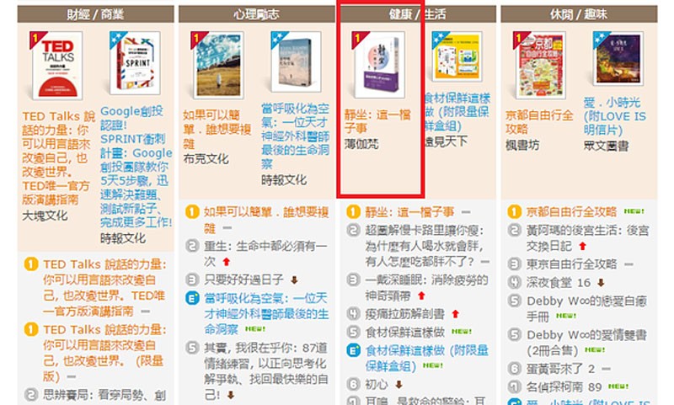Open the 健康 / 生活 category header

417,14
